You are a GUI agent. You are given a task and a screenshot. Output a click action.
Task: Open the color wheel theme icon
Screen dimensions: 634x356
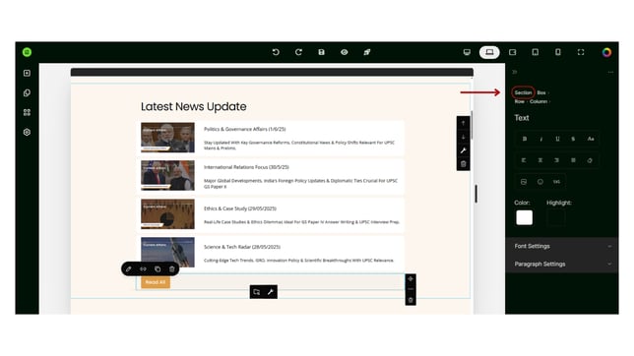click(x=606, y=52)
